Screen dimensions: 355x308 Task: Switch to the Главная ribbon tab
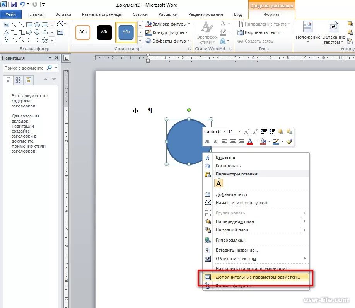click(x=36, y=14)
